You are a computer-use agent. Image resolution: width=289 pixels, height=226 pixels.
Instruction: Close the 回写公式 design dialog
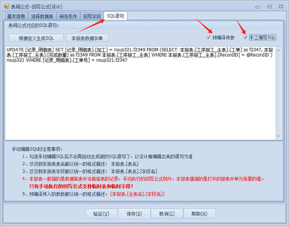tap(281, 6)
